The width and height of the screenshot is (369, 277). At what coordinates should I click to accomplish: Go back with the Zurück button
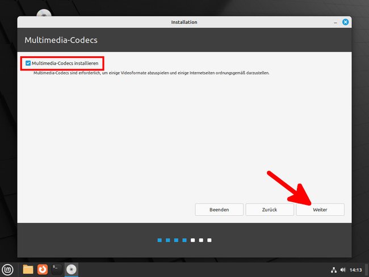point(270,209)
